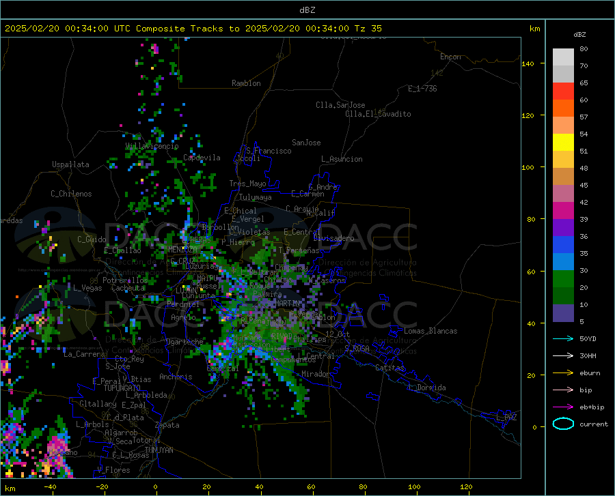Image resolution: width=615 pixels, height=496 pixels.
Task: Select the red 60-65 dBZ legend swatch
Action: click(x=563, y=91)
